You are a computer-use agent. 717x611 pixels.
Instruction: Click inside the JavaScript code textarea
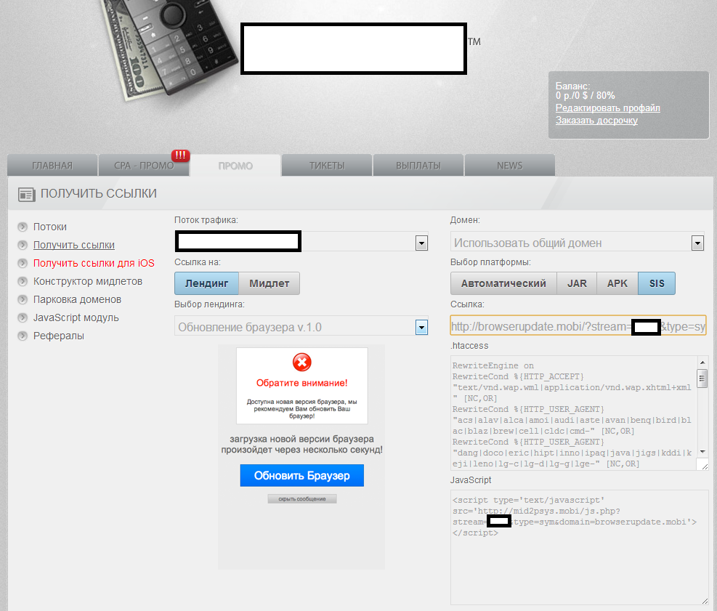coord(580,548)
